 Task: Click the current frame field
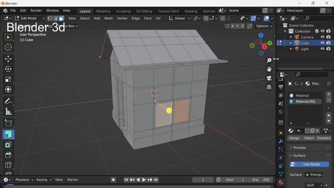203,180
